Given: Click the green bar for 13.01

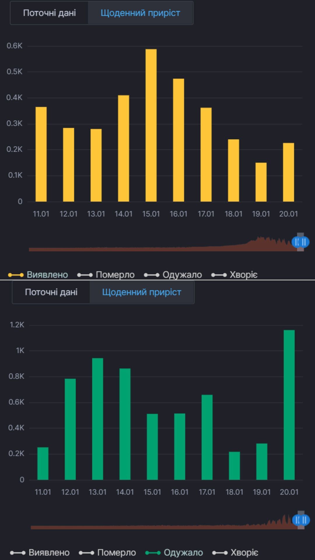Looking at the screenshot, I should pos(97,419).
